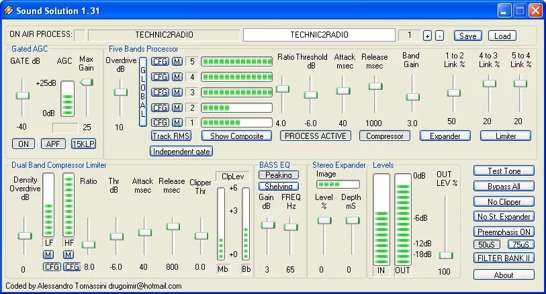Click the TECHNIC2RADIO preset name field
This screenshot has width=546, height=294.
318,35
